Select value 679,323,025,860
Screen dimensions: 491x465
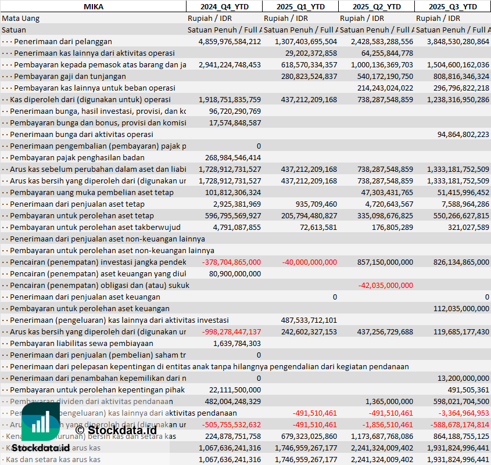309,436
